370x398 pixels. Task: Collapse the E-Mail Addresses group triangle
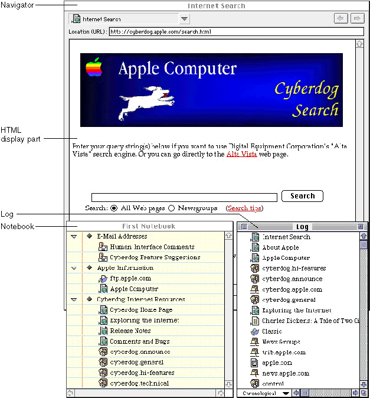(x=74, y=237)
